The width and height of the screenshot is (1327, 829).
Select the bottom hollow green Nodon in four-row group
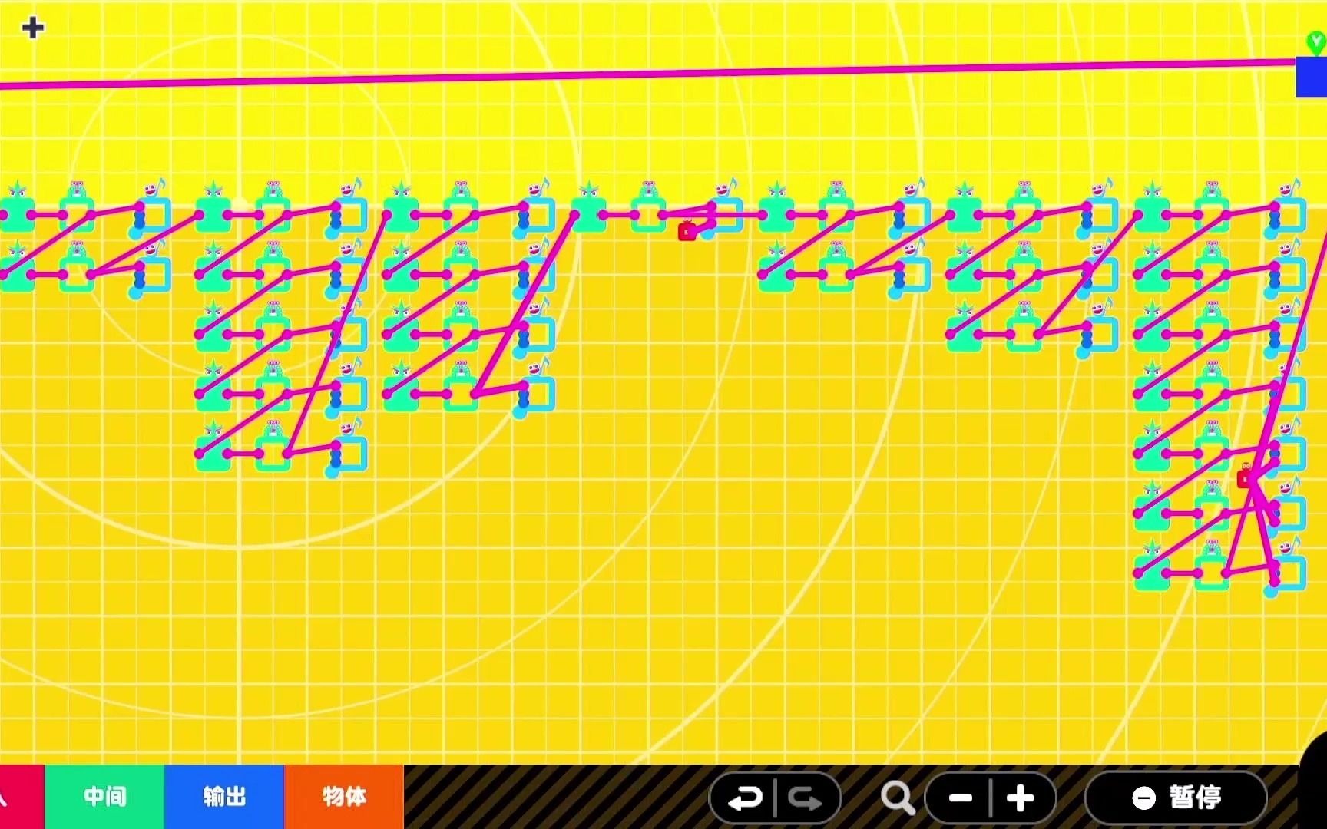pos(461,388)
